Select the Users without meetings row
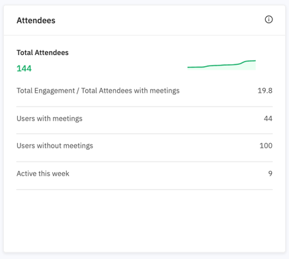 144,146
